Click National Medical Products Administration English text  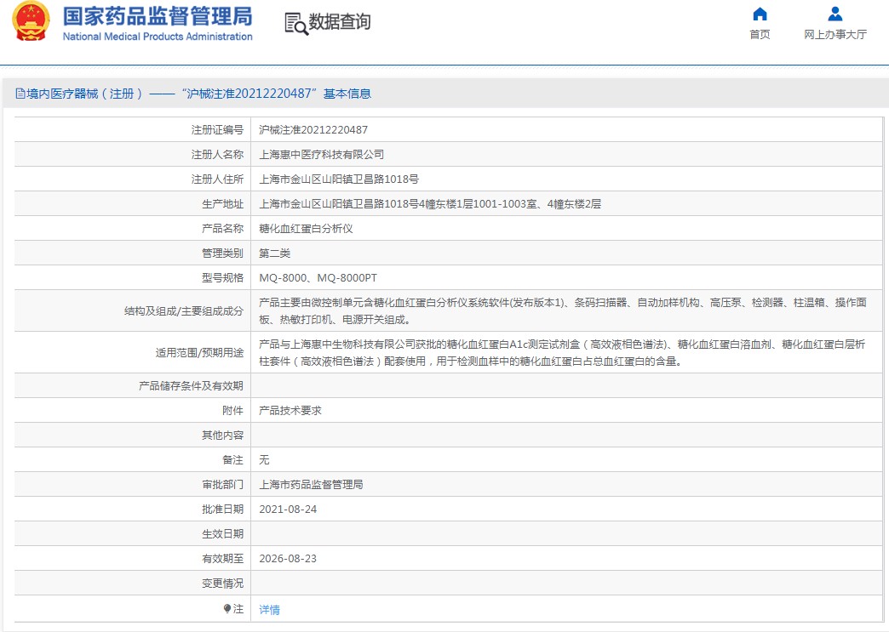(158, 37)
